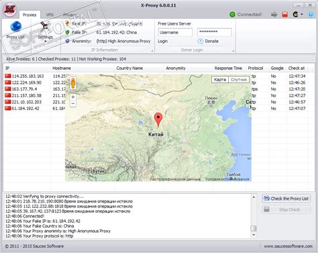
Task: Click the Stop Check button
Action: (286, 209)
